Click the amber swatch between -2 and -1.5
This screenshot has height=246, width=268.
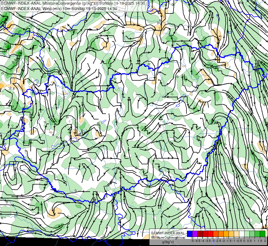pos(226,234)
